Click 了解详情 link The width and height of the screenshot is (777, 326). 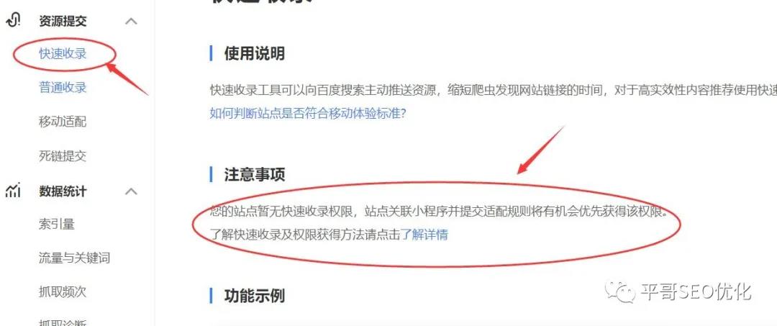pyautogui.click(x=424, y=235)
